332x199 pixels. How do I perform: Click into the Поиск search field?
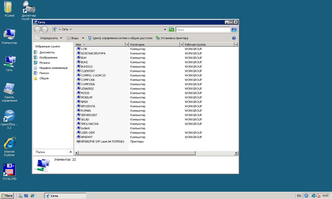coord(203,30)
